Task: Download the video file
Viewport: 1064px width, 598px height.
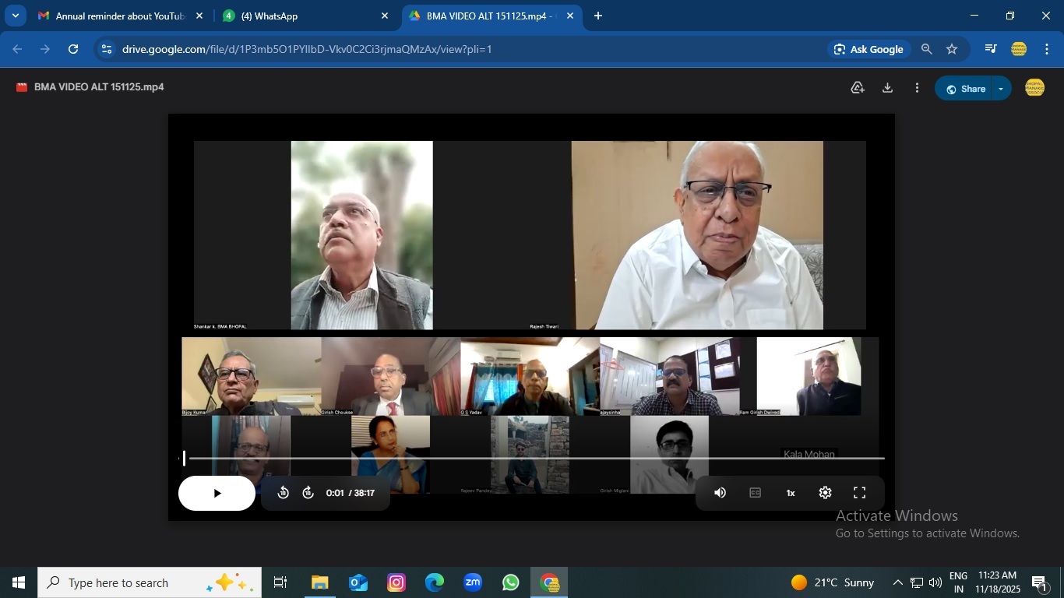Action: click(x=887, y=88)
